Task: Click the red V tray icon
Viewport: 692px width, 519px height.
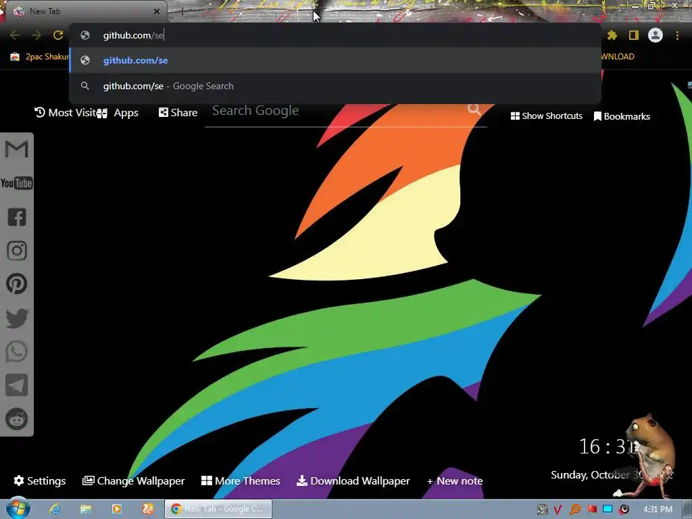Action: pyautogui.click(x=558, y=510)
